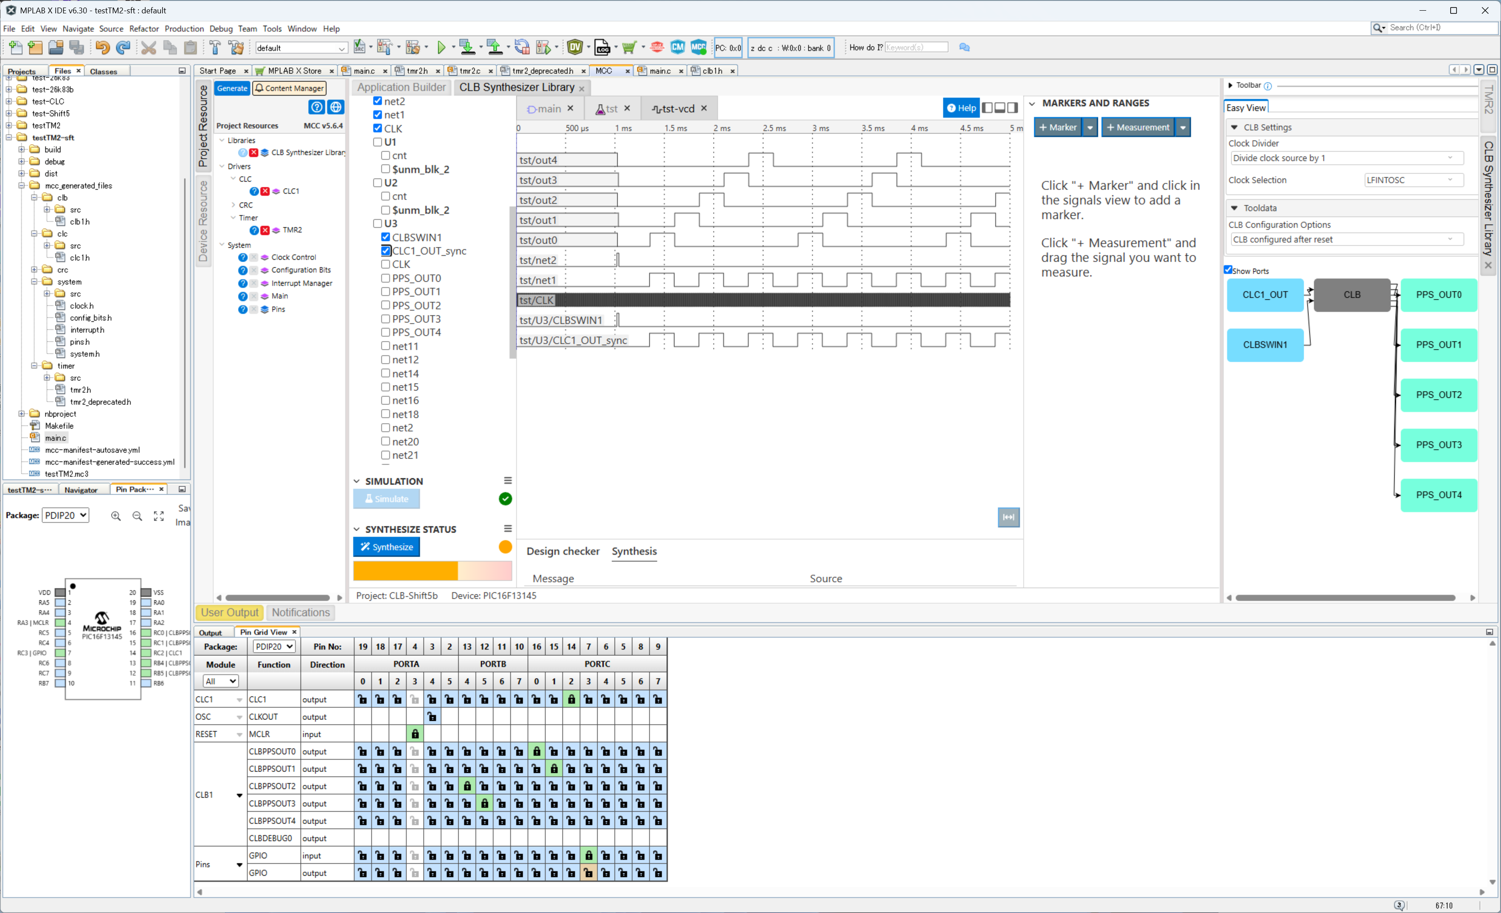Make and program device with download icon
This screenshot has height=913, width=1501.
click(x=467, y=48)
